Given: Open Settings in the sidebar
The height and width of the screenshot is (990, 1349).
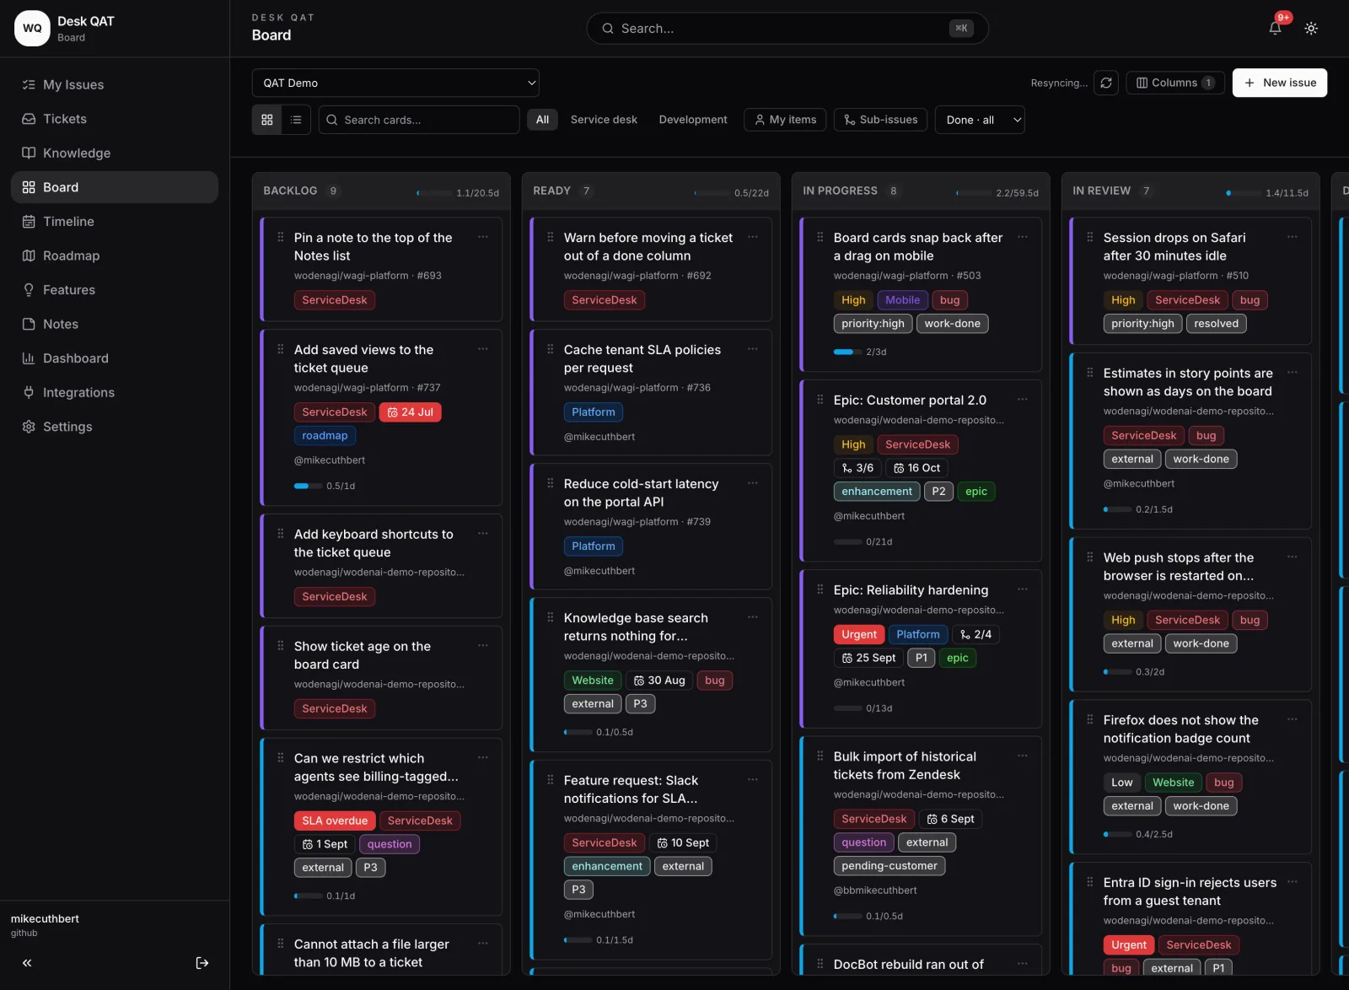Looking at the screenshot, I should 115,427.
